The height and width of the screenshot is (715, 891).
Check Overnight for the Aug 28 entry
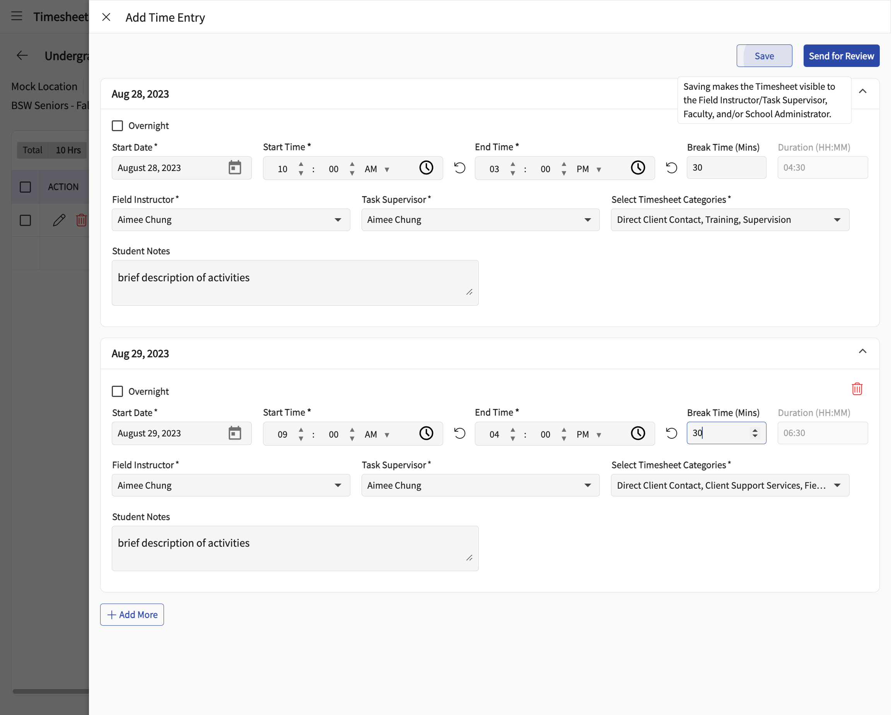tap(117, 125)
